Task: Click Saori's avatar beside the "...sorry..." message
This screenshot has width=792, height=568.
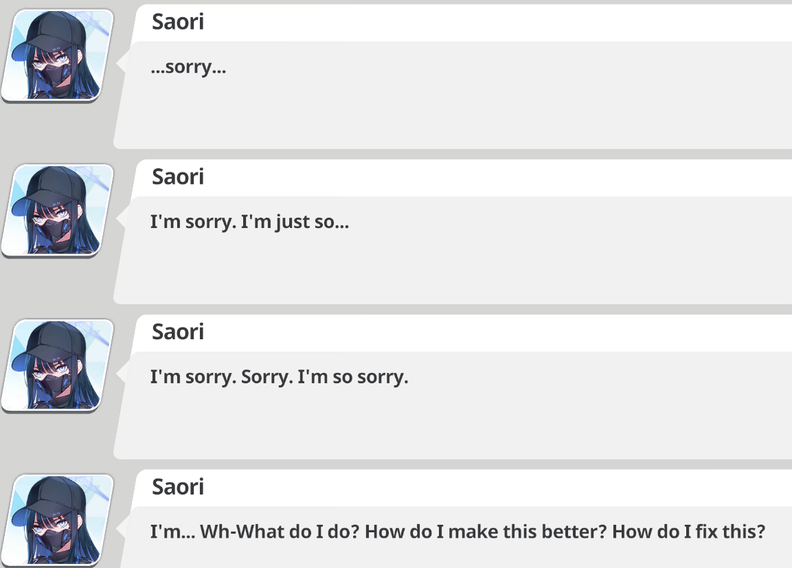Action: click(57, 56)
